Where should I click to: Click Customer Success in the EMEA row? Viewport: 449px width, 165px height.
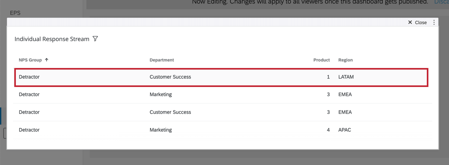pyautogui.click(x=170, y=112)
